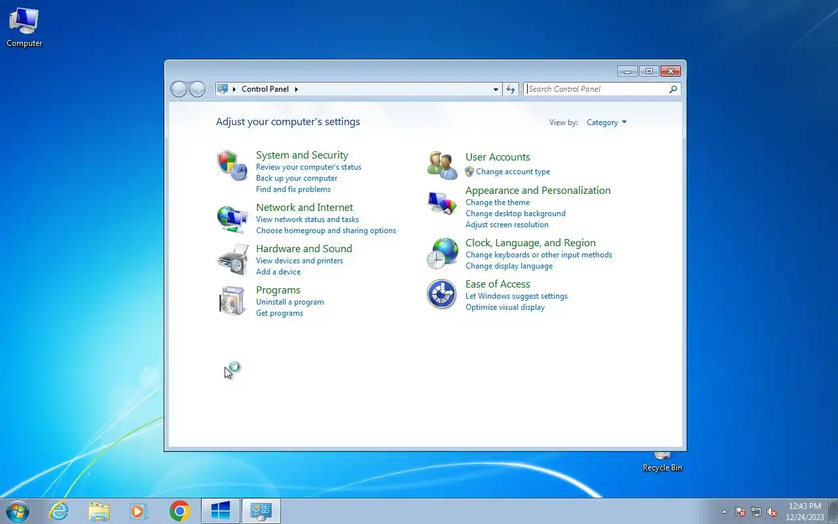Viewport: 838px width, 524px height.
Task: Open the Hardware and Sound heading
Action: pyautogui.click(x=304, y=249)
